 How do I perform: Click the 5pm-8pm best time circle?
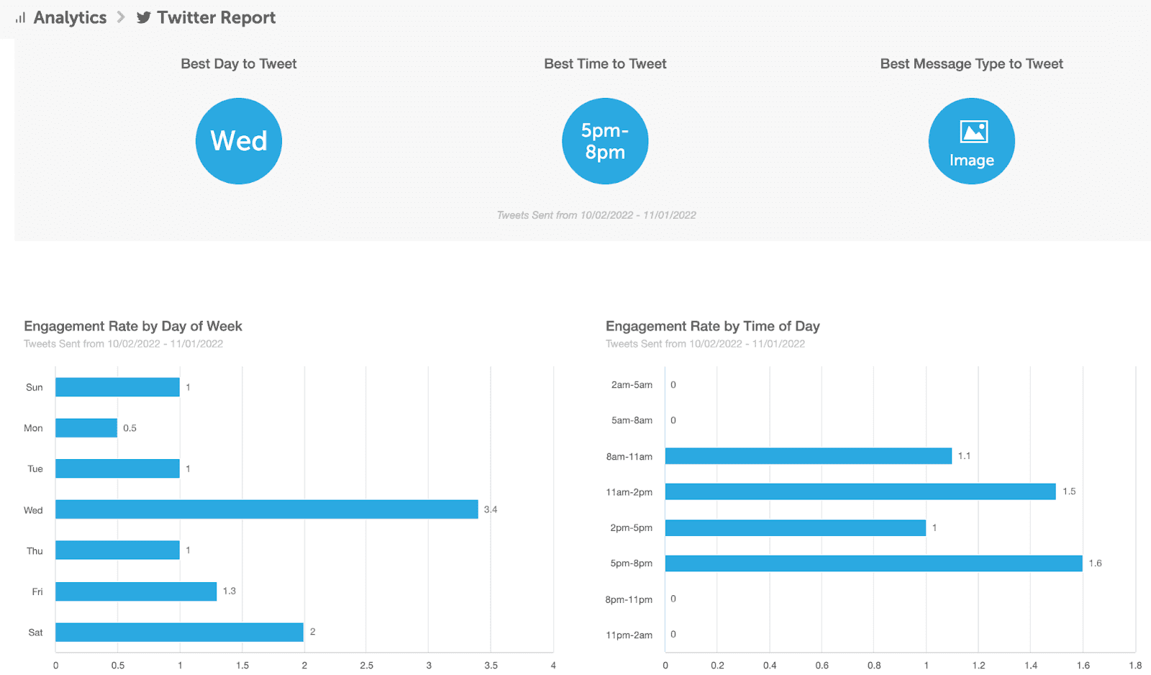tap(604, 140)
